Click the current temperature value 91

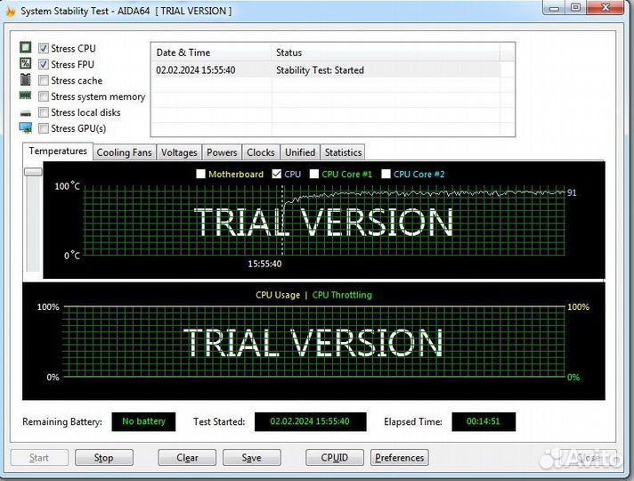[x=572, y=193]
